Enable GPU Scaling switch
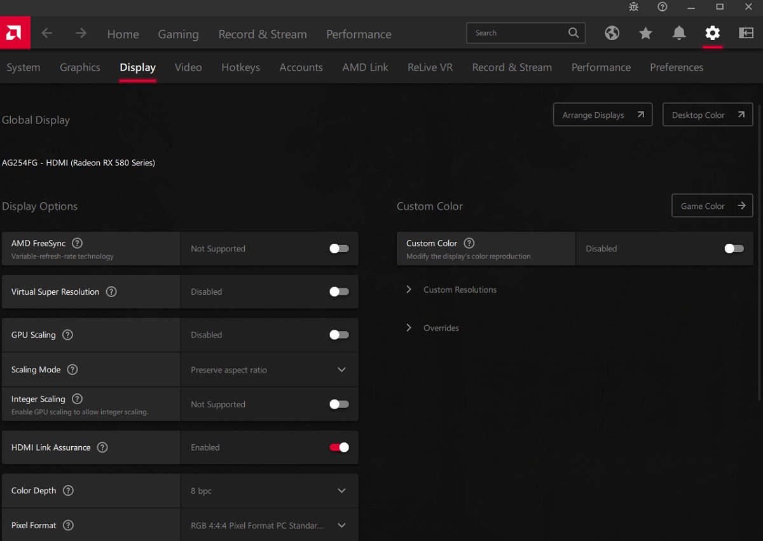Screen dimensions: 763x541 (339, 335)
